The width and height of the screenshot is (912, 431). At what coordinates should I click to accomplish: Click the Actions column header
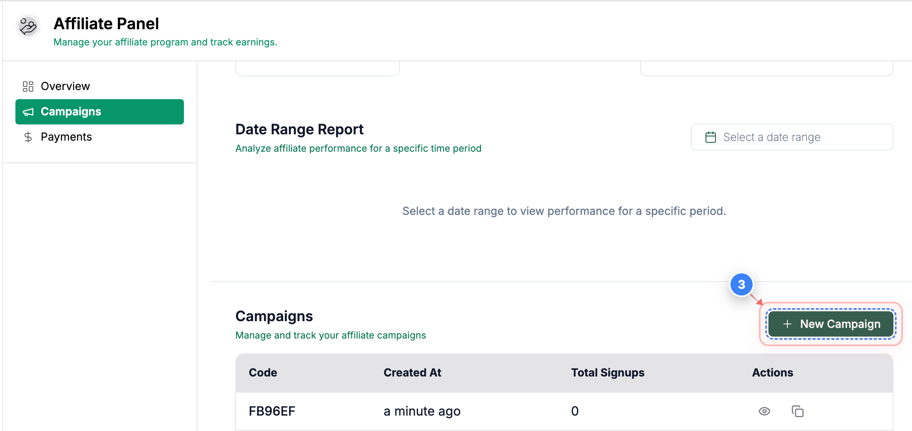(772, 373)
